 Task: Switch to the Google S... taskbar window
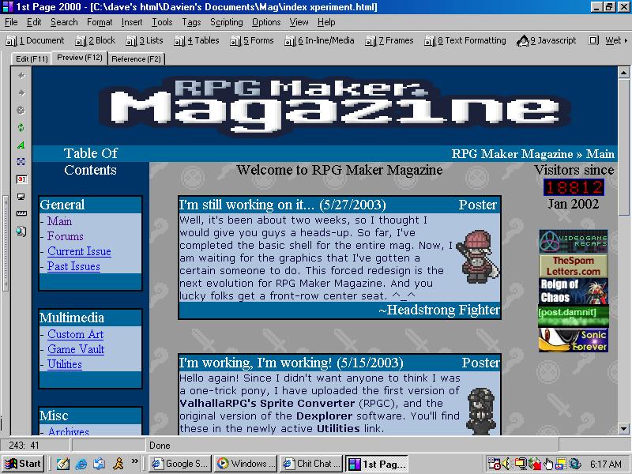pos(180,464)
